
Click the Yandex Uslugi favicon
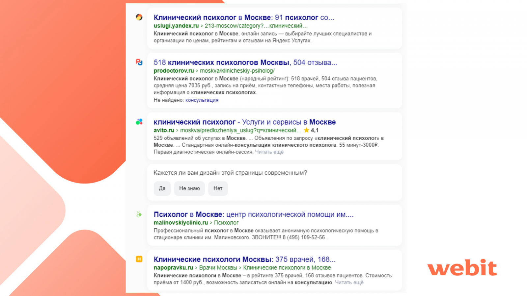click(139, 17)
